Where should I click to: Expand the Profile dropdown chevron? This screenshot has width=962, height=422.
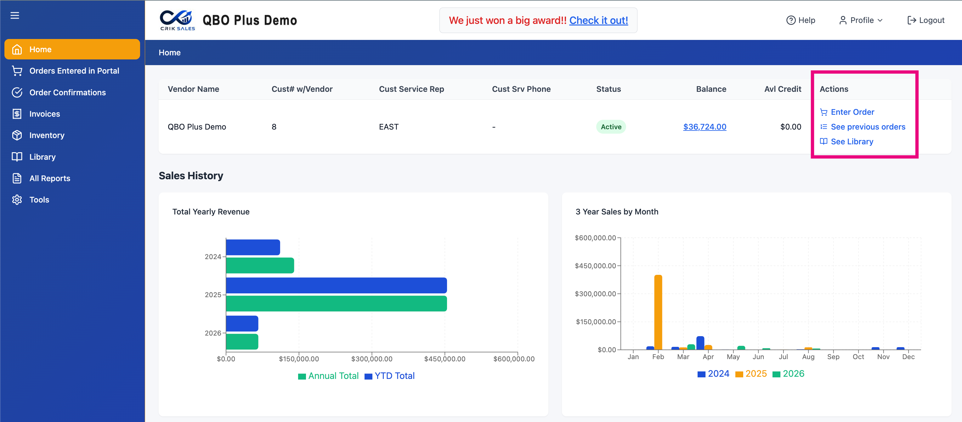880,20
